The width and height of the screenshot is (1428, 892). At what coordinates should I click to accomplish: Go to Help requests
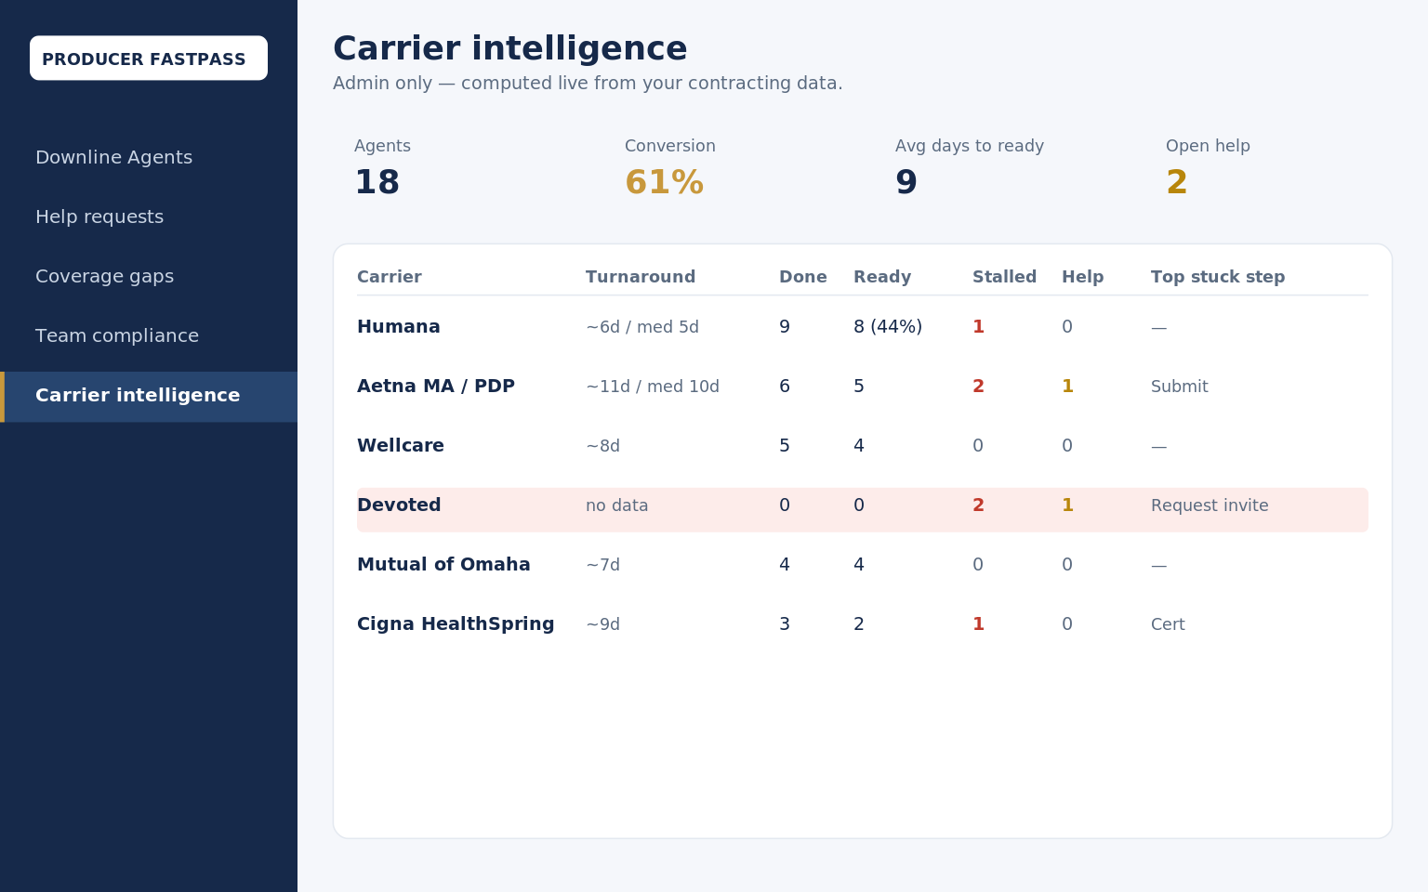(x=99, y=217)
